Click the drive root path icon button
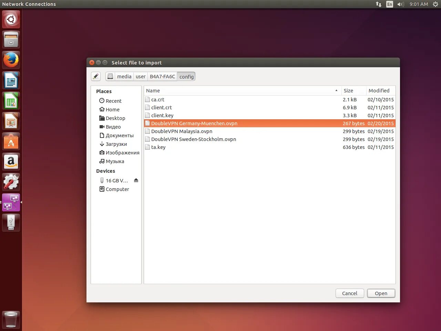 coord(110,77)
